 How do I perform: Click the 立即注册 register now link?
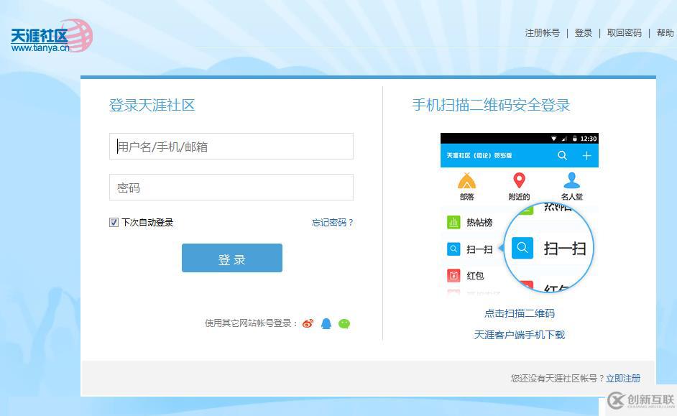click(x=624, y=377)
